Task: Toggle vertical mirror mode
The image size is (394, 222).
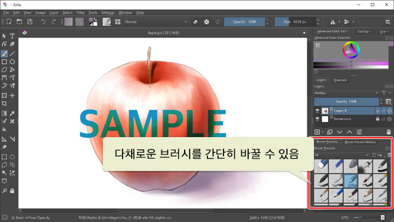Action: point(347,22)
